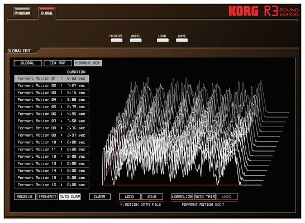The height and width of the screenshot is (223, 305).
Task: Click the top LOAD button
Action: (x=163, y=40)
